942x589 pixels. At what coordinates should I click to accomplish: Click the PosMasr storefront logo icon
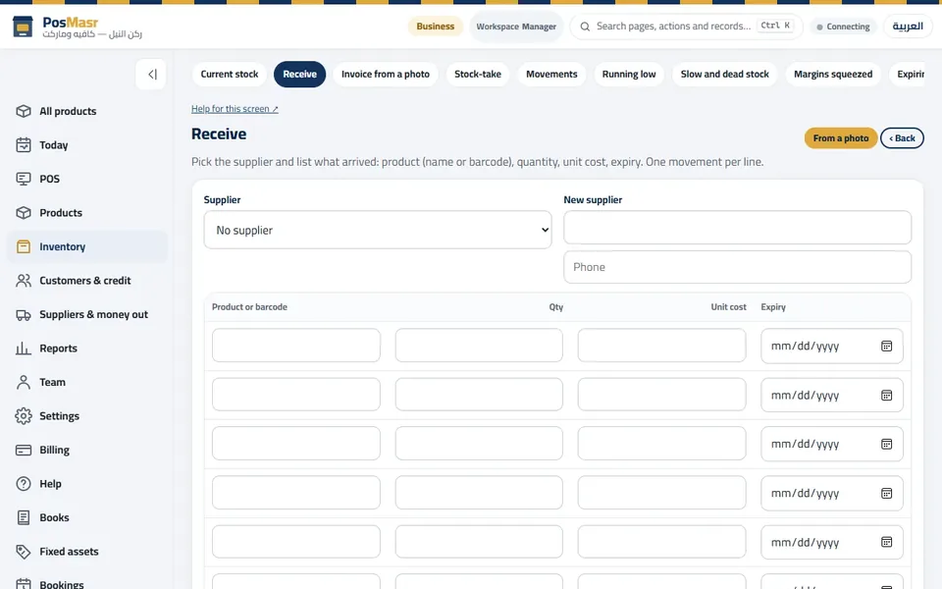click(23, 27)
